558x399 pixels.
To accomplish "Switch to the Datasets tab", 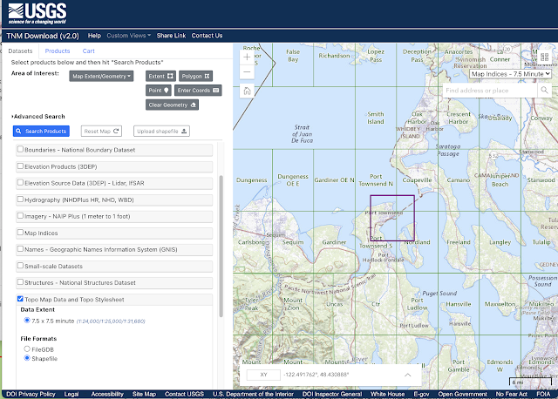I will 20,51.
